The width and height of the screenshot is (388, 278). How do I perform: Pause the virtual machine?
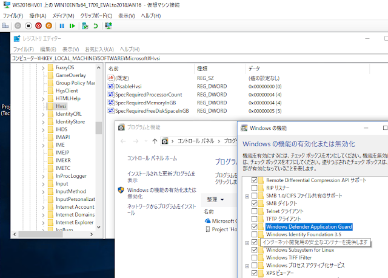(62, 25)
